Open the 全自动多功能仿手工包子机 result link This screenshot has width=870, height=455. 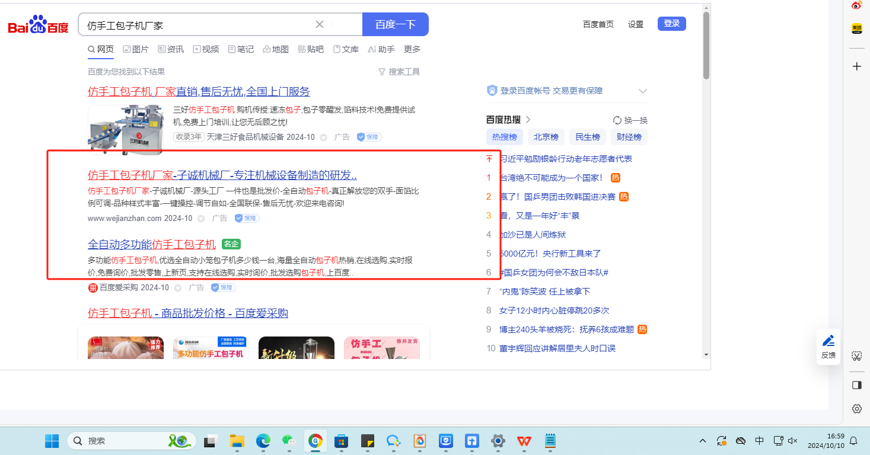tap(152, 244)
